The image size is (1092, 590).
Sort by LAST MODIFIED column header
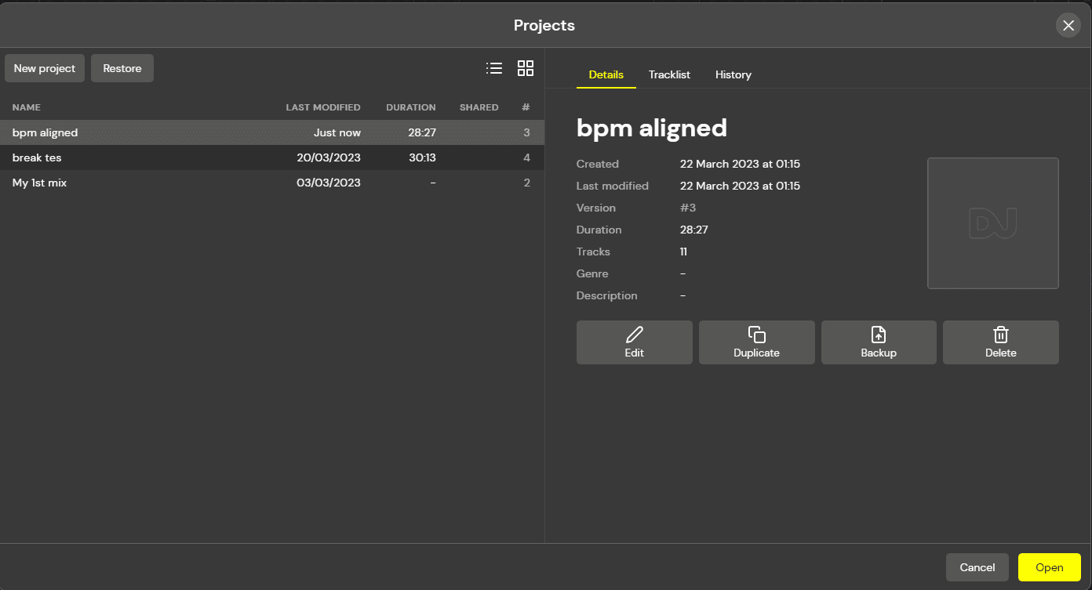(323, 107)
